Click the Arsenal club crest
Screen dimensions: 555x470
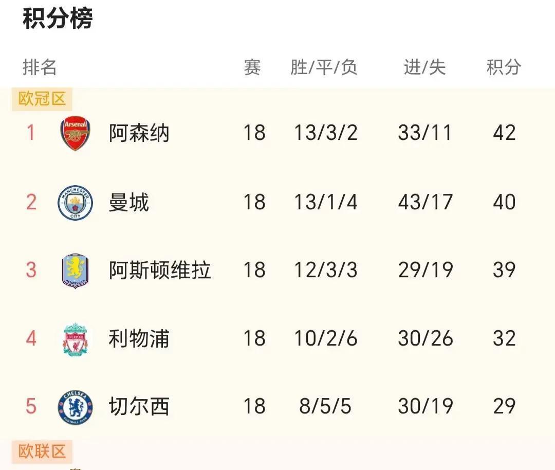pos(75,133)
